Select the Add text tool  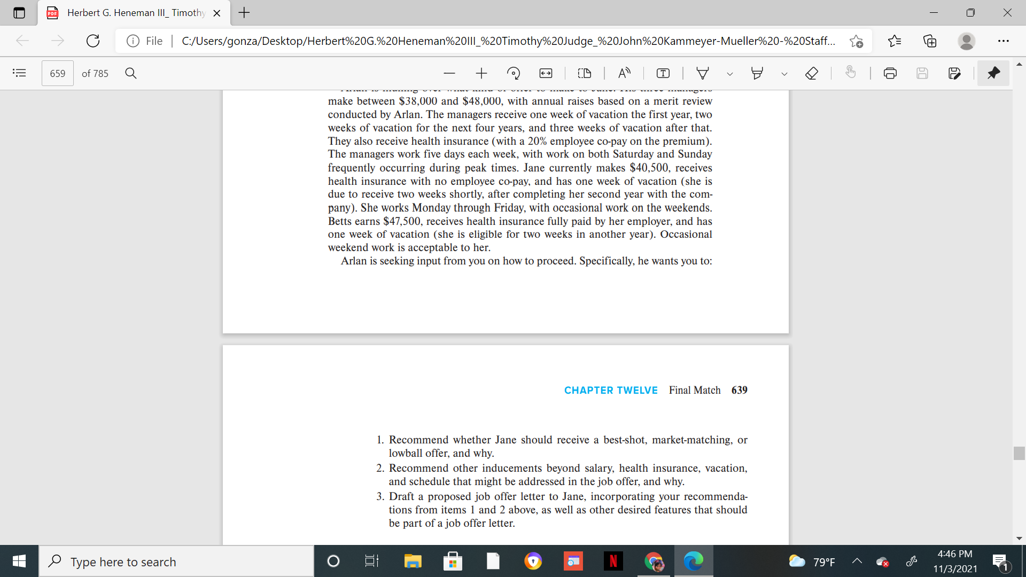(663, 73)
